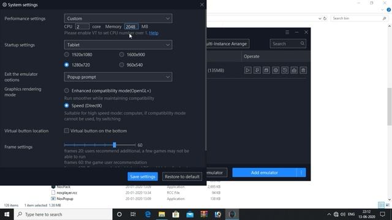Show hidden tray icons chevron
The width and height of the screenshot is (392, 220).
tap(329, 215)
